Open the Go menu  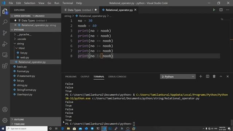coord(50,3)
